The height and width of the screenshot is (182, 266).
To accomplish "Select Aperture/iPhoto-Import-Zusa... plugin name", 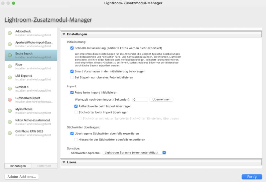I will pos(34,43).
